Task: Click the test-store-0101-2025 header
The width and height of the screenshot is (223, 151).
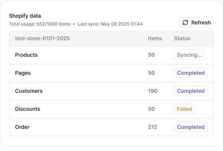Action: coord(43,38)
